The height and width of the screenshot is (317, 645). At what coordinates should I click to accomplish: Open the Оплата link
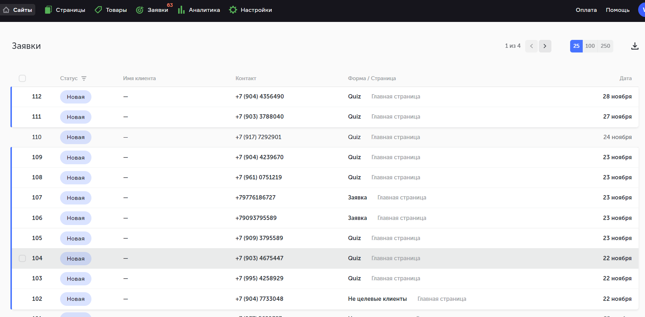586,10
